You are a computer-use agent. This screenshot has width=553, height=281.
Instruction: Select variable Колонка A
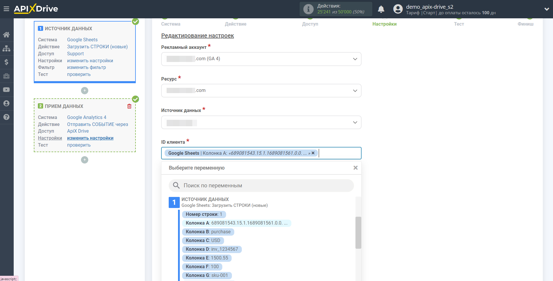point(237,223)
